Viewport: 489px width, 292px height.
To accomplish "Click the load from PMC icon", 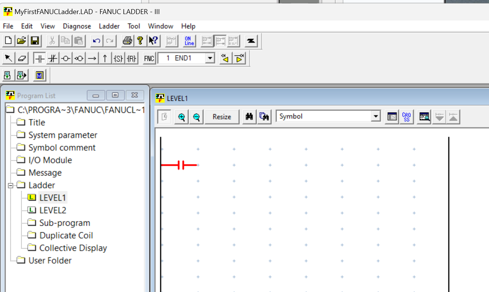I will (8, 75).
